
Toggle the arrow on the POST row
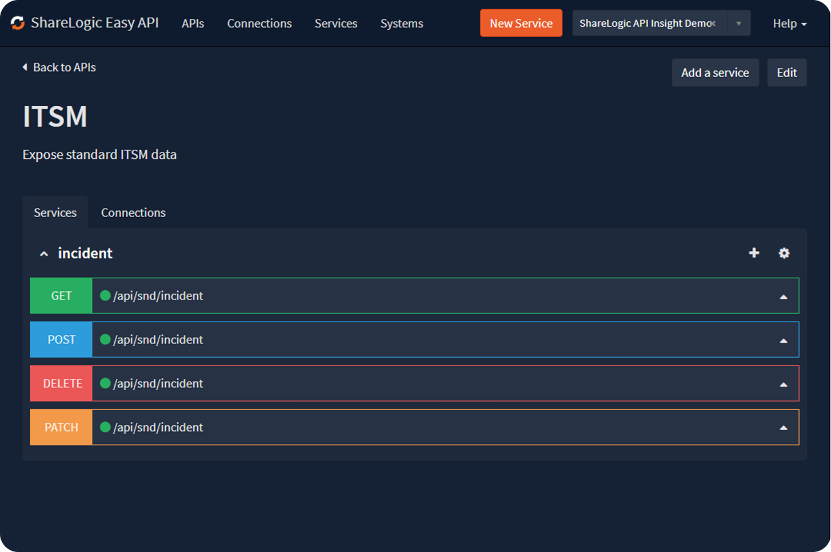[x=784, y=341]
